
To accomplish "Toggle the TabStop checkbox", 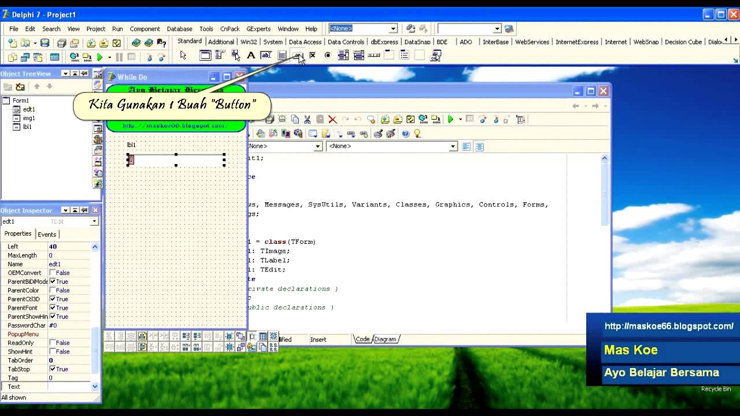I will [53, 369].
